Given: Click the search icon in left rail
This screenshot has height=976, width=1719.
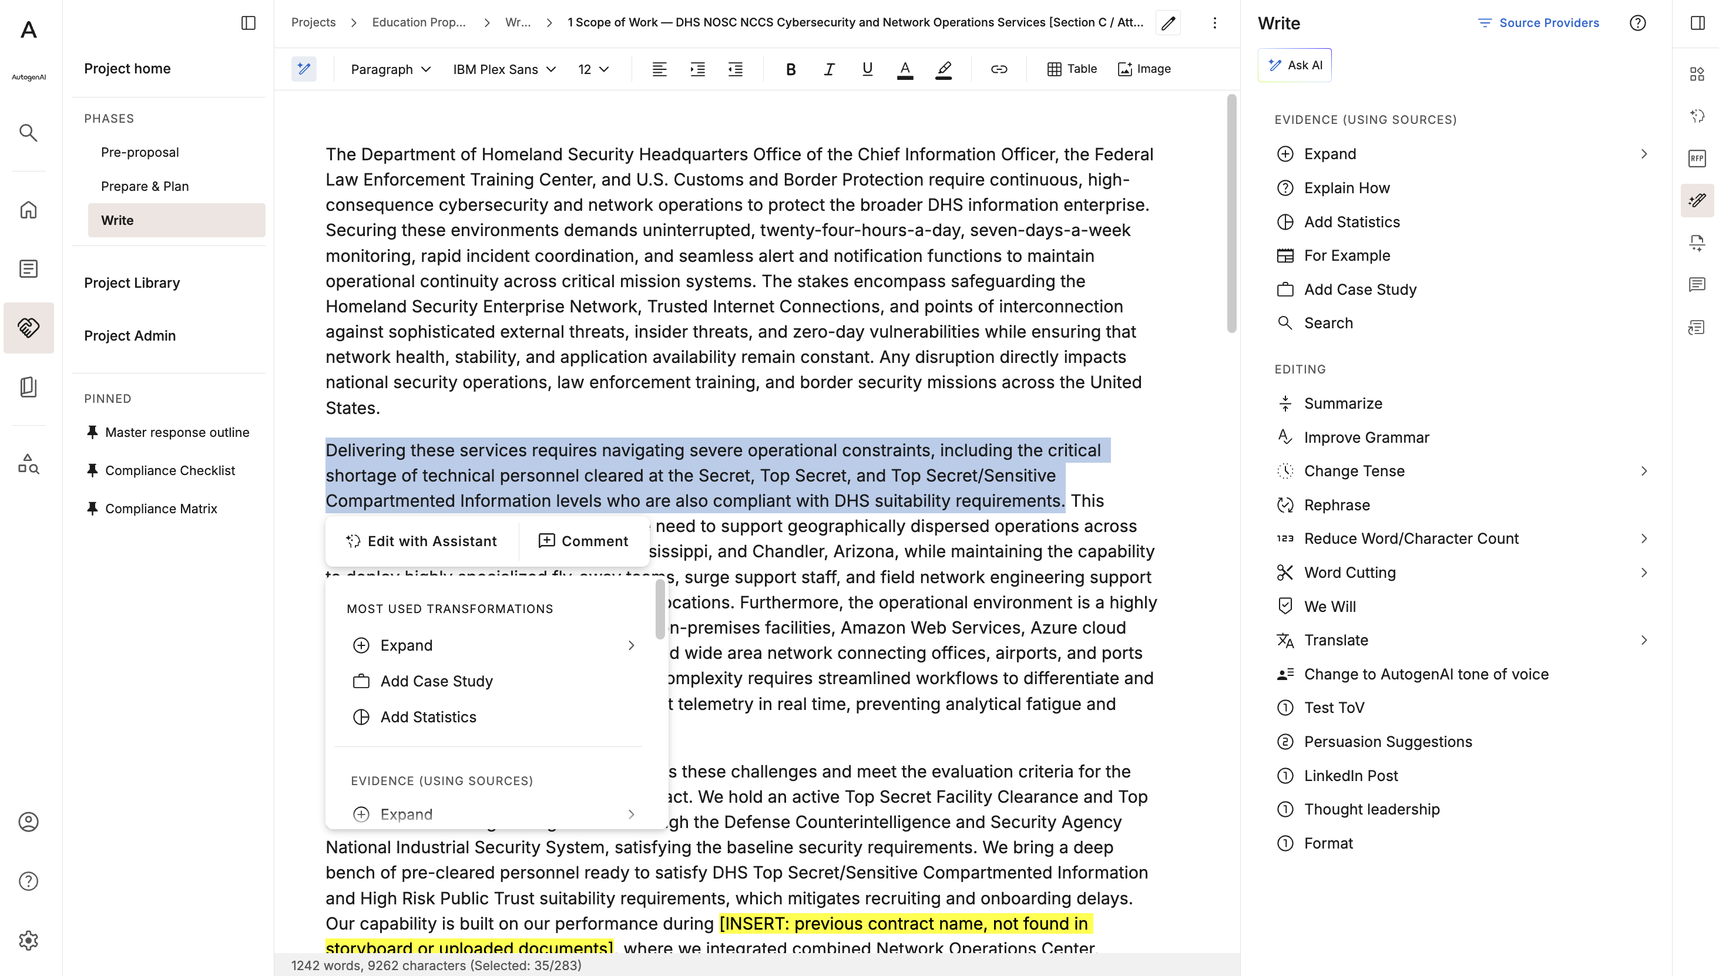Looking at the screenshot, I should point(28,133).
